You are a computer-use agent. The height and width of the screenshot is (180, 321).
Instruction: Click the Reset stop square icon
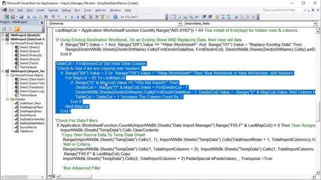[x=78, y=17]
